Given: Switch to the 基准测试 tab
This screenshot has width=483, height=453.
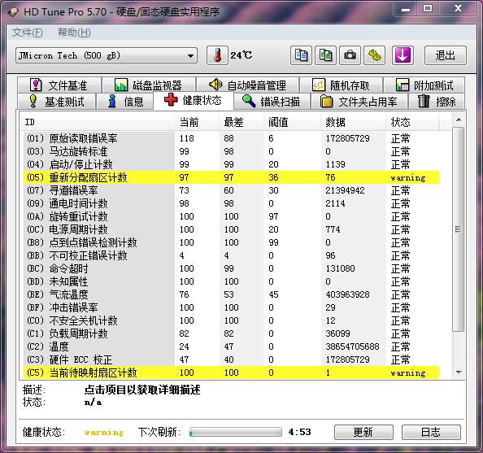Looking at the screenshot, I should pyautogui.click(x=56, y=102).
